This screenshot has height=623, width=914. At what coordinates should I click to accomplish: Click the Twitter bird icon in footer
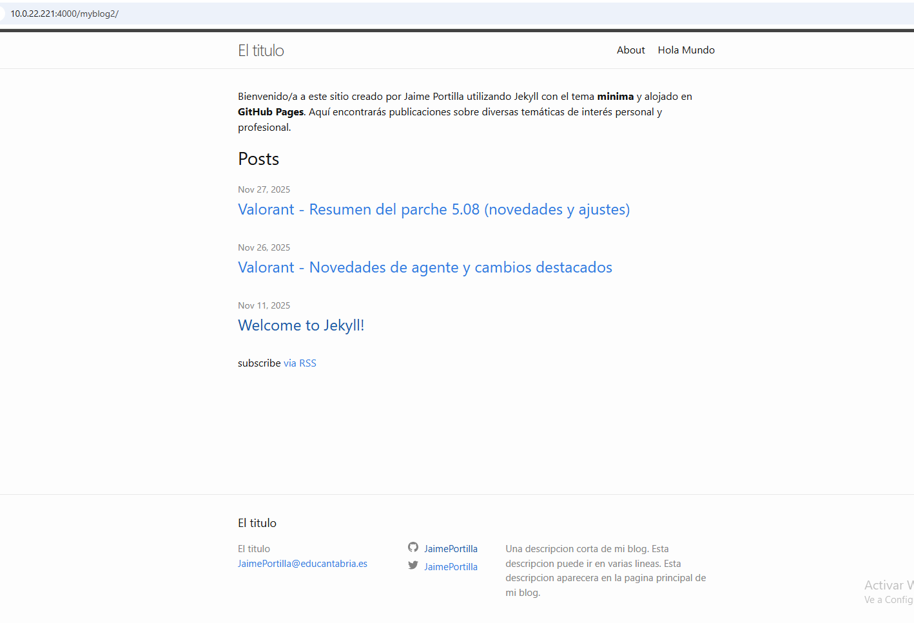(413, 566)
